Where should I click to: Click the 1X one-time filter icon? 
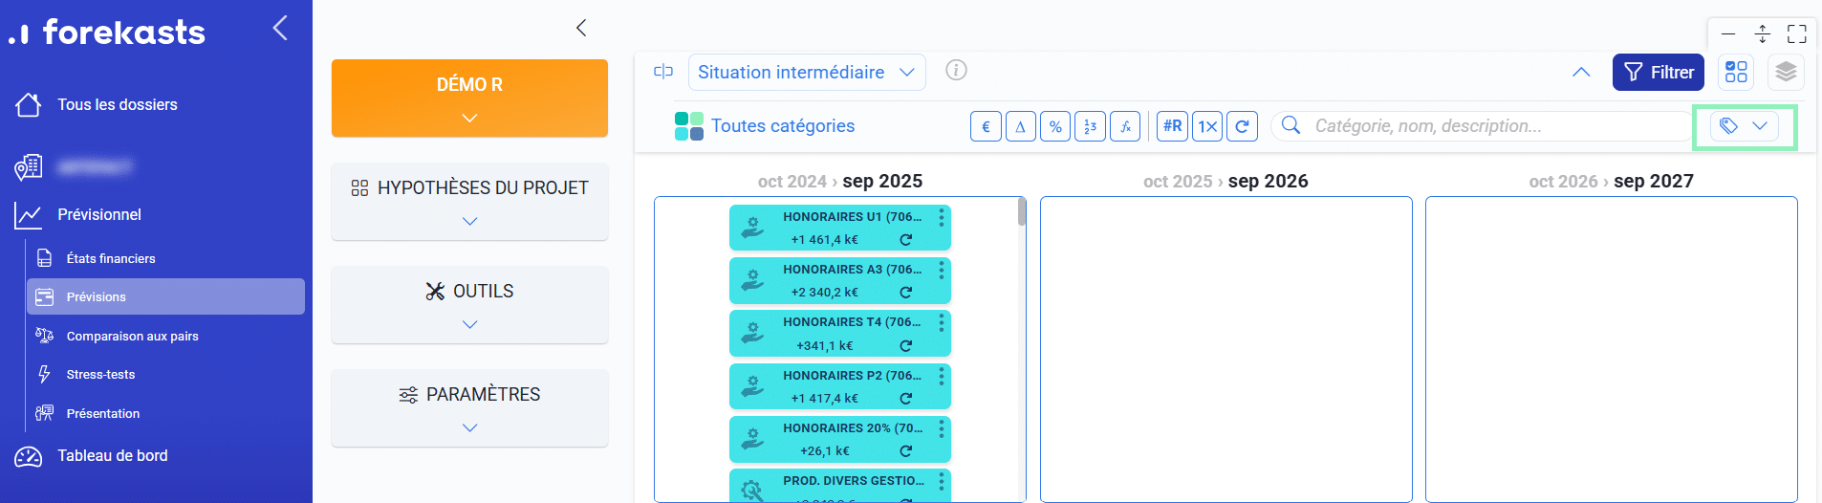1207,126
